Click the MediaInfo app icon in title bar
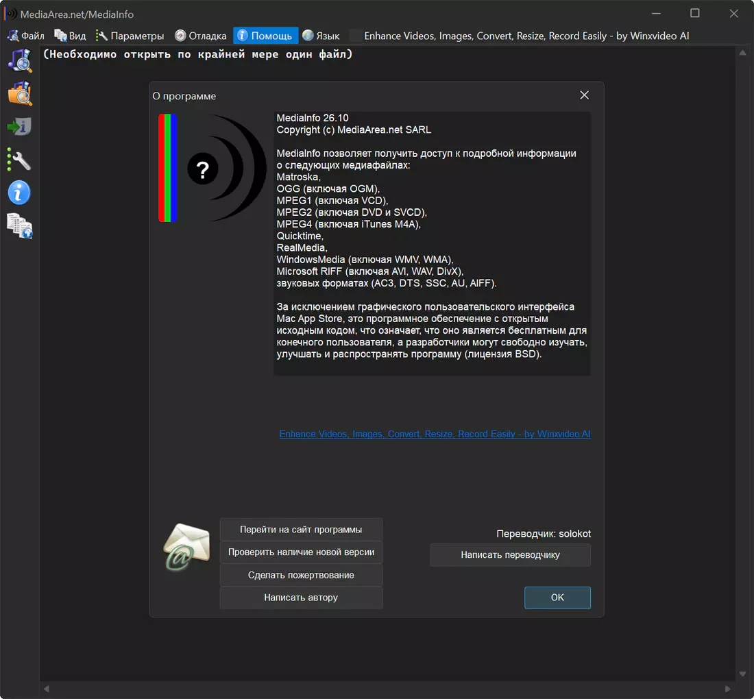This screenshot has height=699, width=754. coord(10,14)
